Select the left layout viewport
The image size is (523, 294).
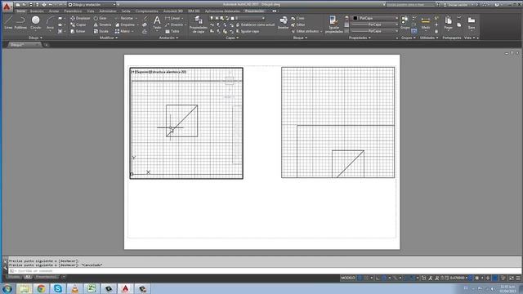point(186,123)
